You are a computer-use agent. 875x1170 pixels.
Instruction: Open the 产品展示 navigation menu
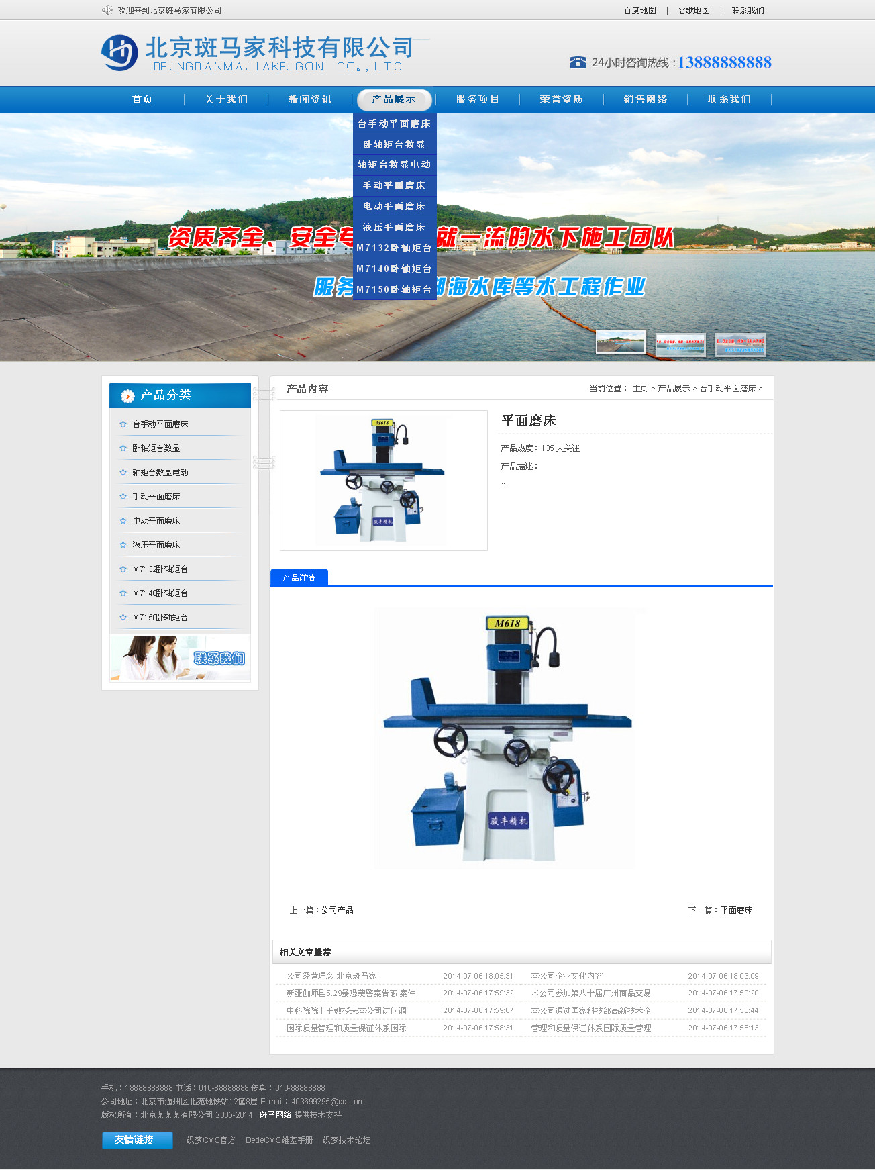click(x=394, y=99)
